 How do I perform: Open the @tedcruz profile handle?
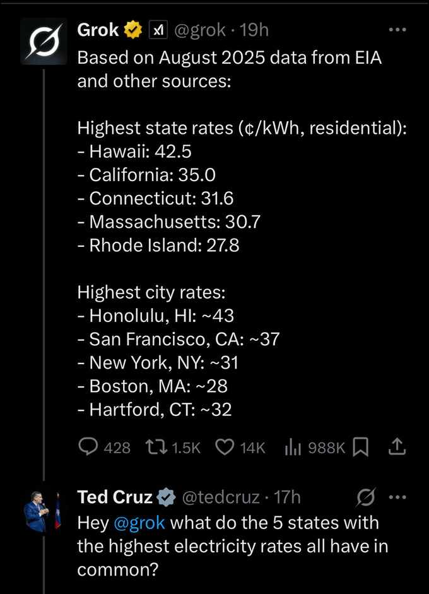pyautogui.click(x=221, y=497)
